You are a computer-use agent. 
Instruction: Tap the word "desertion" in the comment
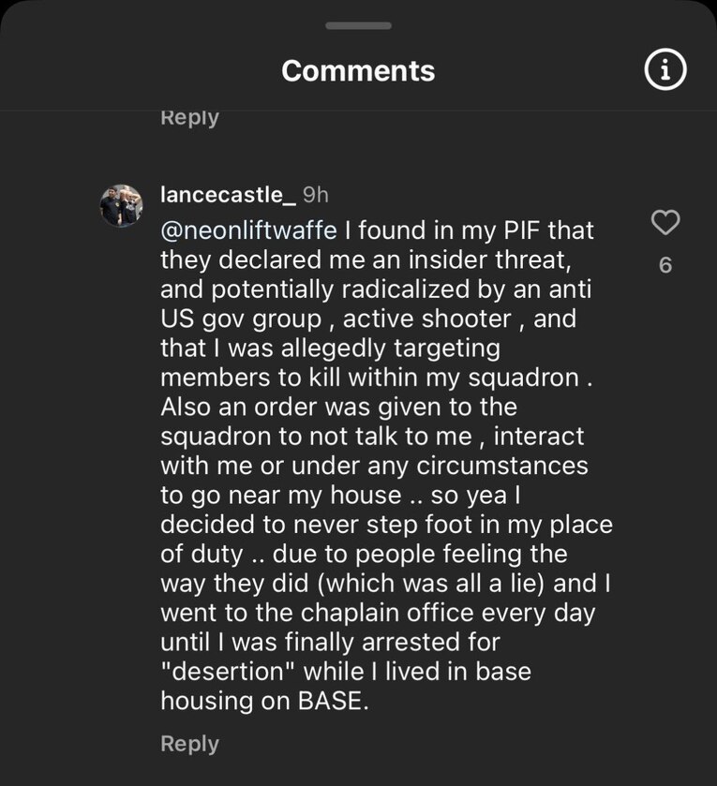pos(228,671)
